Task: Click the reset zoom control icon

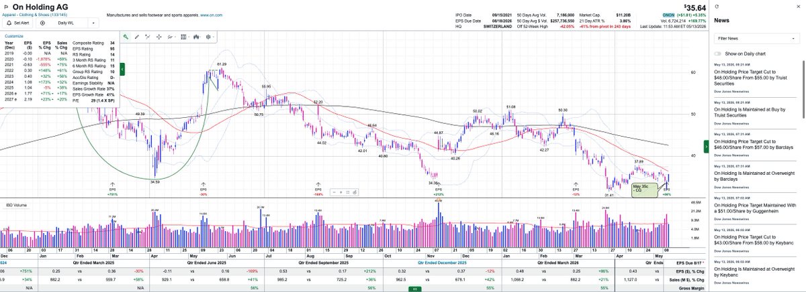Action: [x=355, y=192]
